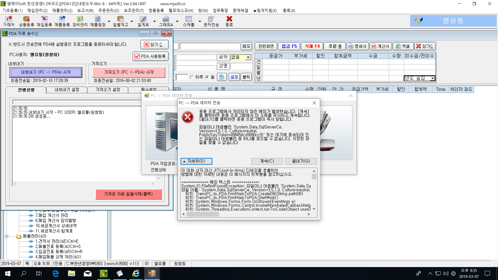Viewport: 498px width, 280px height.
Task: Open the 보고서(R) menu
Action: click(85, 11)
